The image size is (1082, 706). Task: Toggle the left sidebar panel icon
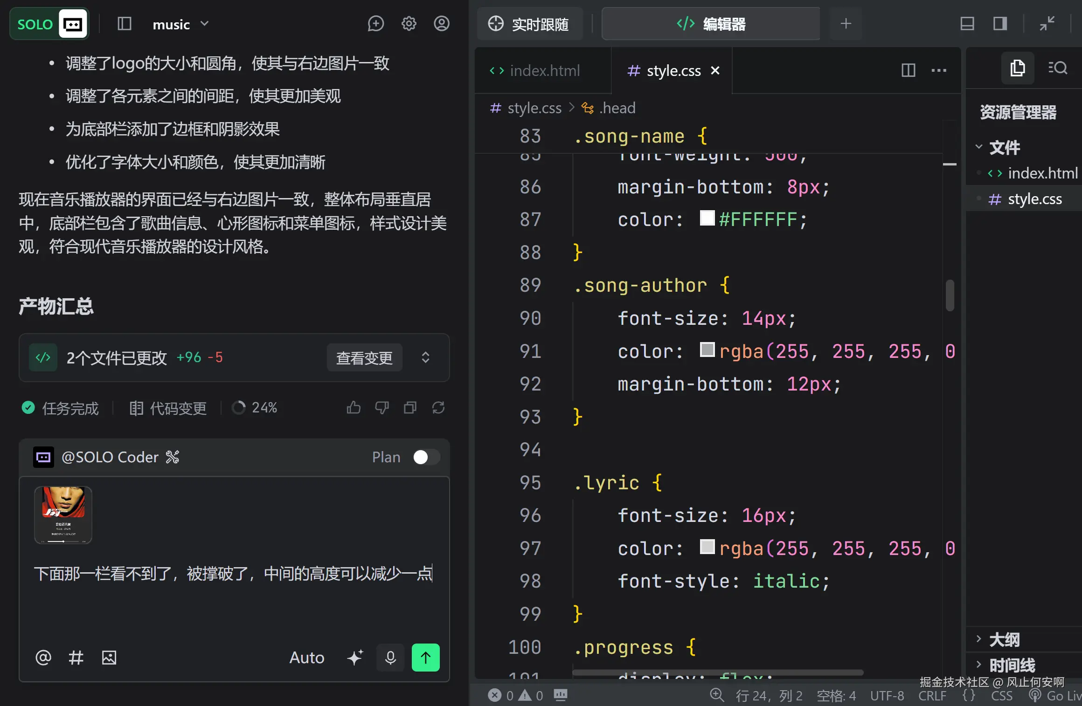[x=124, y=24]
